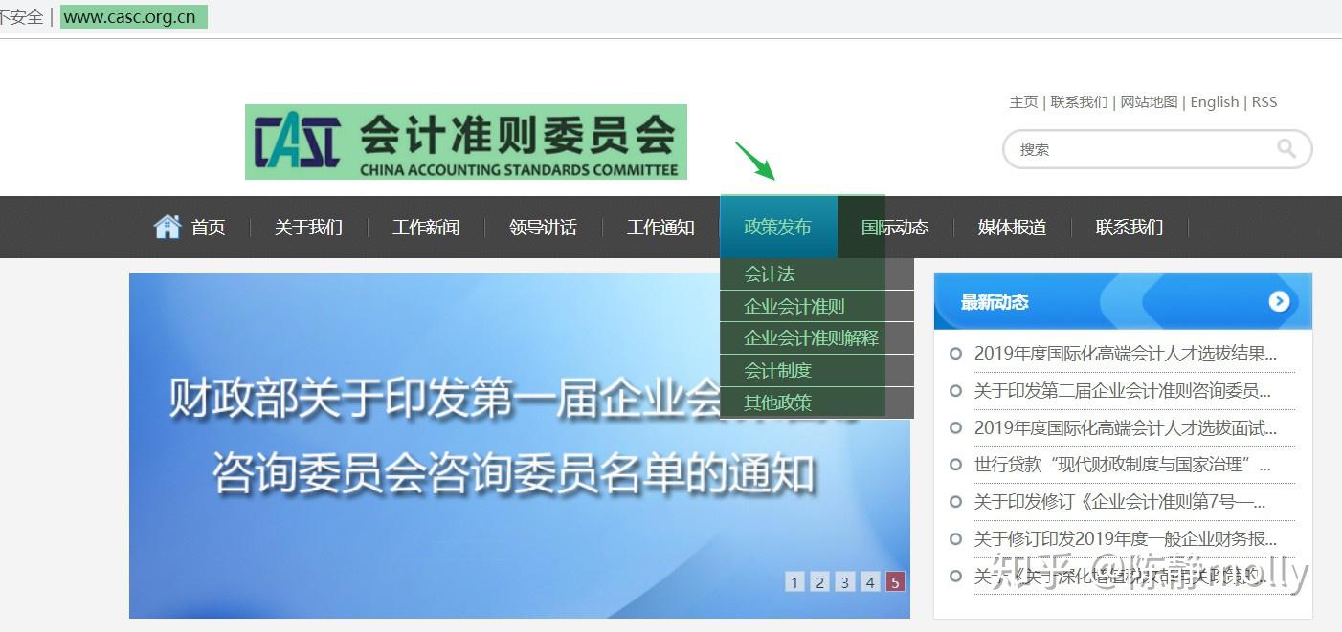
Task: Click the CASC committee logo
Action: point(466,142)
